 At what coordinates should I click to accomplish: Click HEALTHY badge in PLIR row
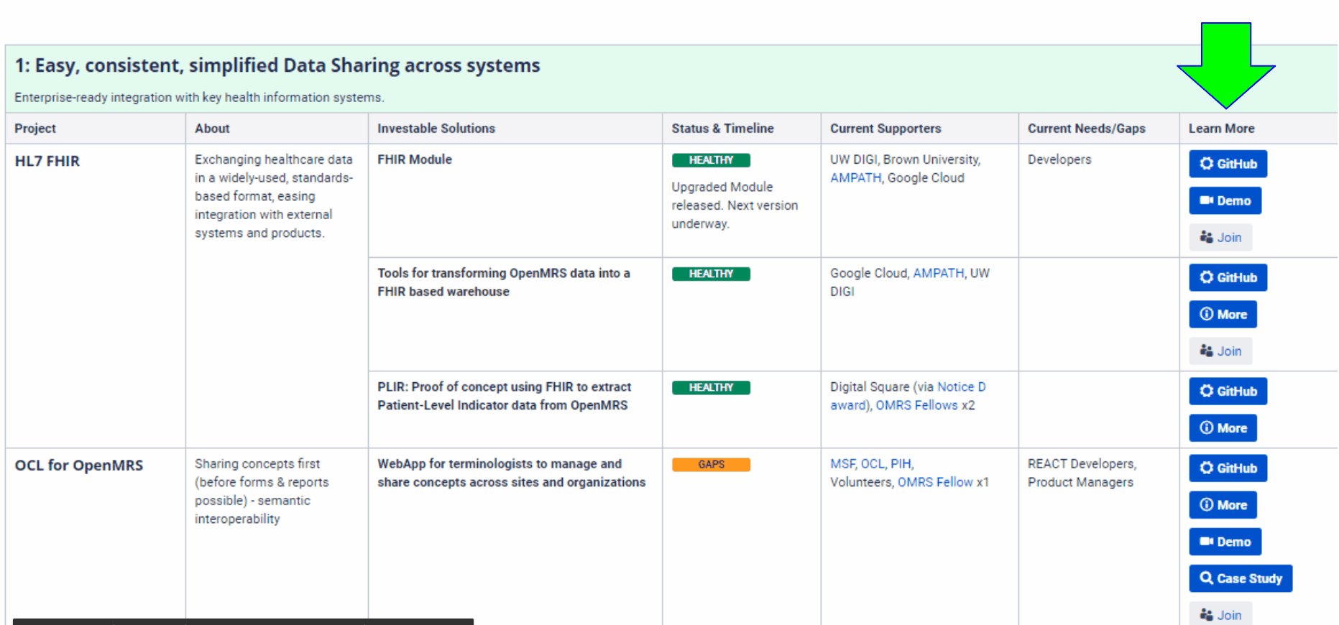pyautogui.click(x=711, y=387)
